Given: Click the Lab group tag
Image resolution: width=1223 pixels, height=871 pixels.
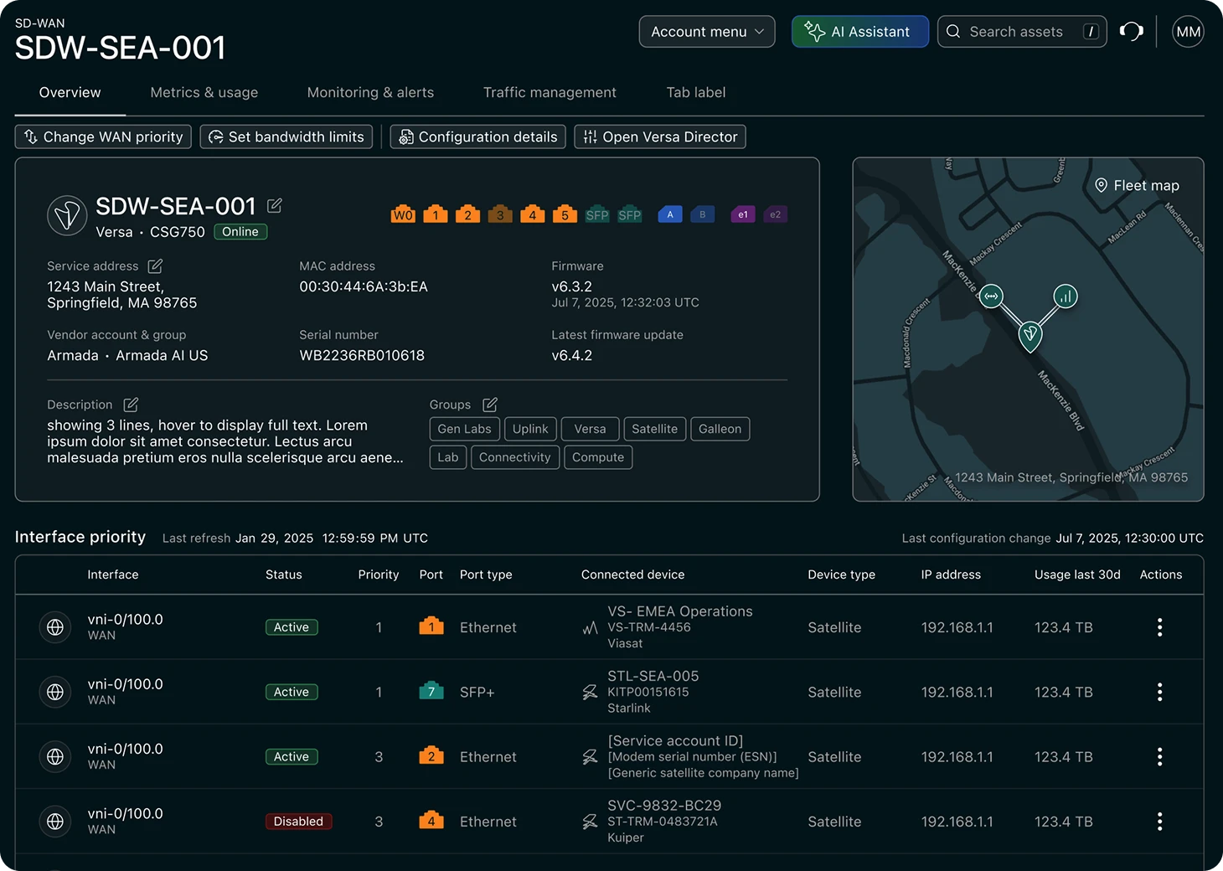Looking at the screenshot, I should tap(448, 457).
